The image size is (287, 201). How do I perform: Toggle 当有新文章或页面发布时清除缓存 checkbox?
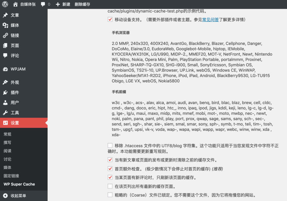[110, 160]
